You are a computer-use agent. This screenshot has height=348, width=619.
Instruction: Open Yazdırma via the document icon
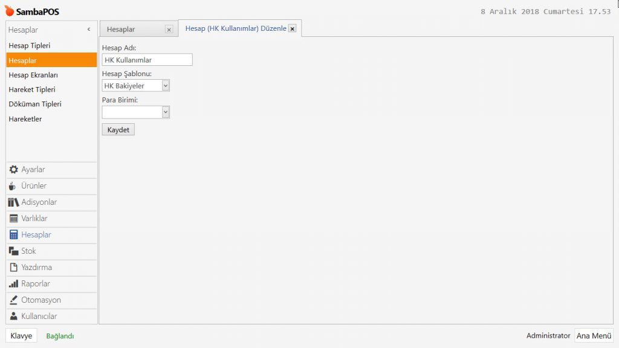point(13,268)
